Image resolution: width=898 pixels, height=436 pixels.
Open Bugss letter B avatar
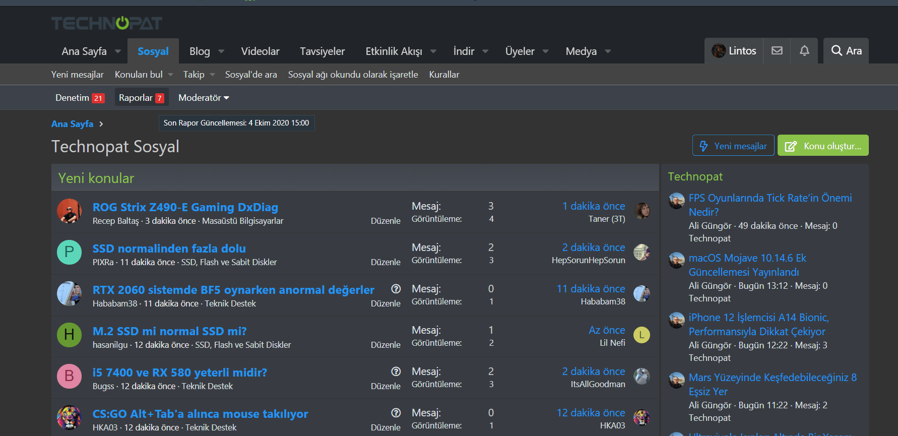tap(70, 377)
